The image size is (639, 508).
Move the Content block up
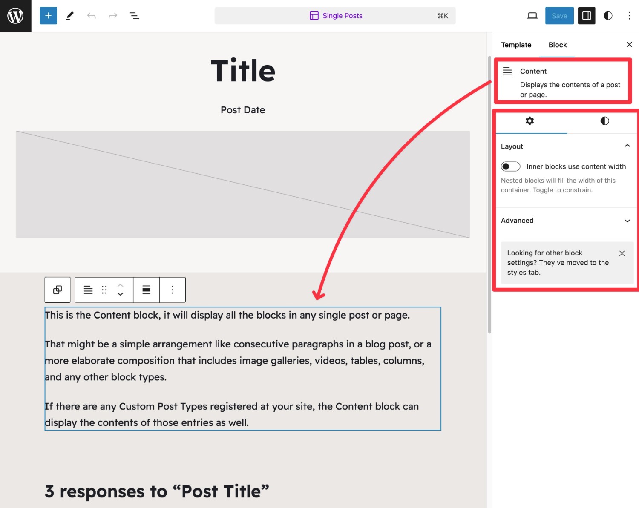pyautogui.click(x=120, y=285)
